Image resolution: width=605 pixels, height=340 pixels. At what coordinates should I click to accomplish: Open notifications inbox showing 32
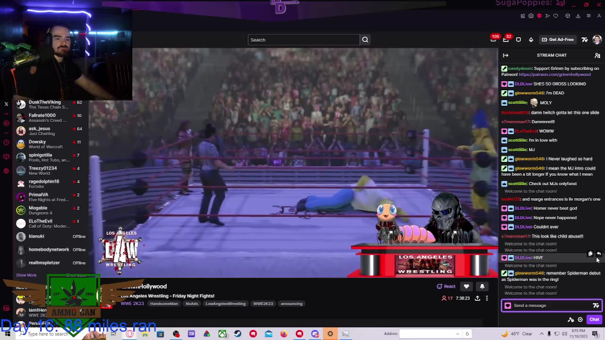(506, 40)
